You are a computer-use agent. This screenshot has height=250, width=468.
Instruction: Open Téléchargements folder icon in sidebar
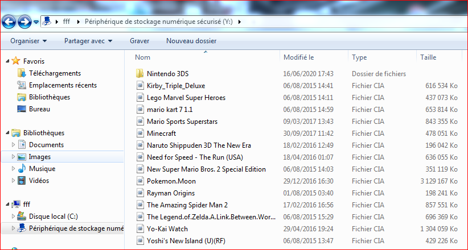pyautogui.click(x=22, y=73)
